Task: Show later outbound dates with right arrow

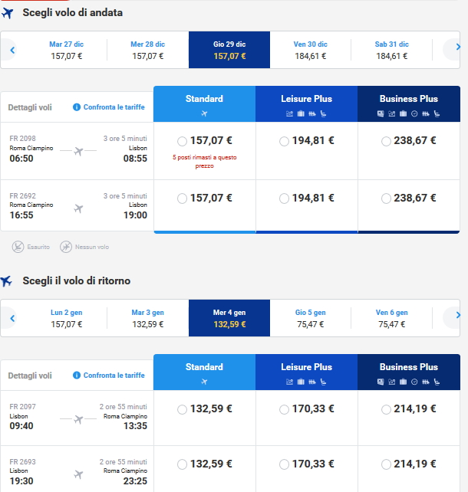Action: point(457,51)
